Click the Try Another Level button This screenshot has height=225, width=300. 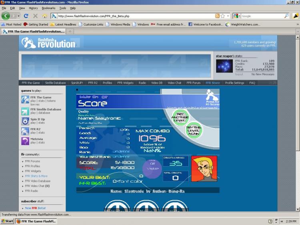click(x=180, y=117)
